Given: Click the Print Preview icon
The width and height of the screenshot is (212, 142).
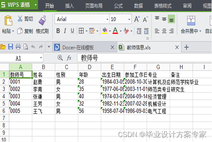Looking at the screenshot, I should [26, 47].
